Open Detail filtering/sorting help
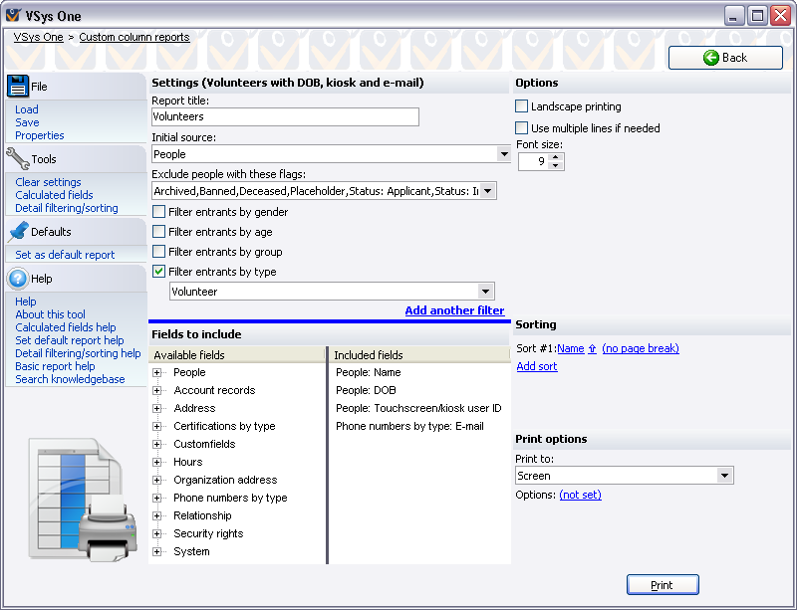Viewport: 797px width, 610px height. (78, 353)
